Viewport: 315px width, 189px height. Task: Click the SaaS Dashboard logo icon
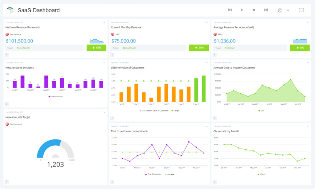(x=10, y=10)
